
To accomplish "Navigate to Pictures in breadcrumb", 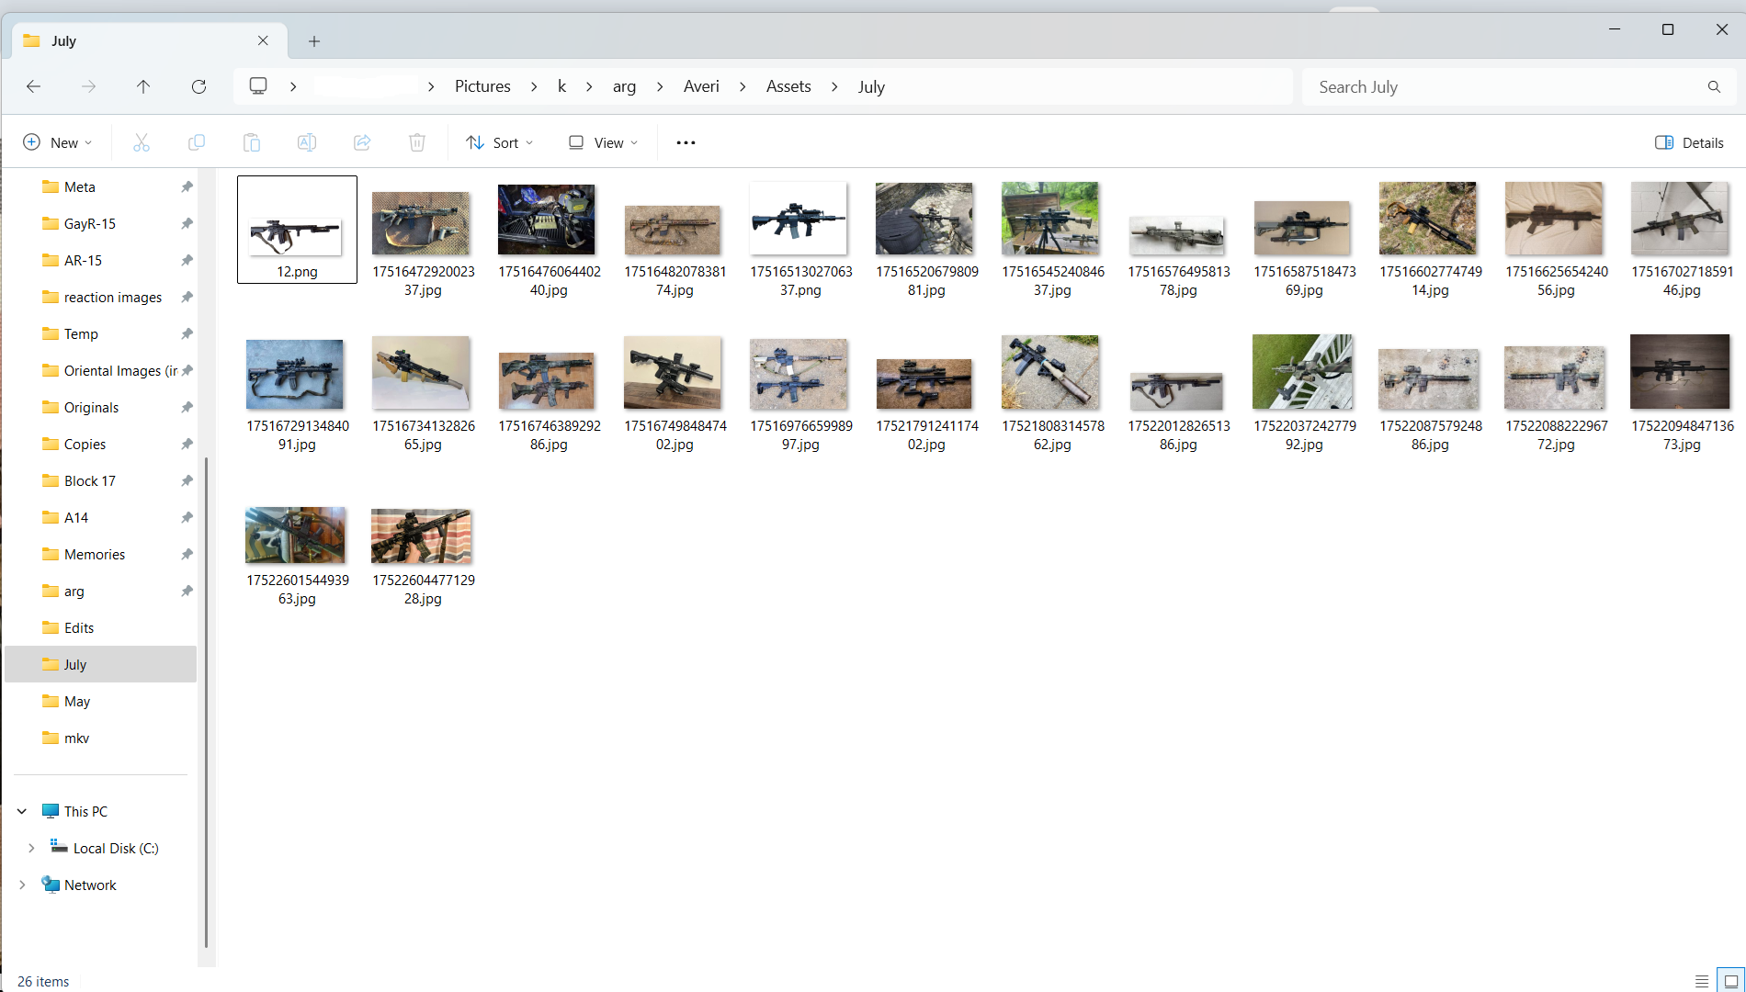I will pyautogui.click(x=482, y=86).
